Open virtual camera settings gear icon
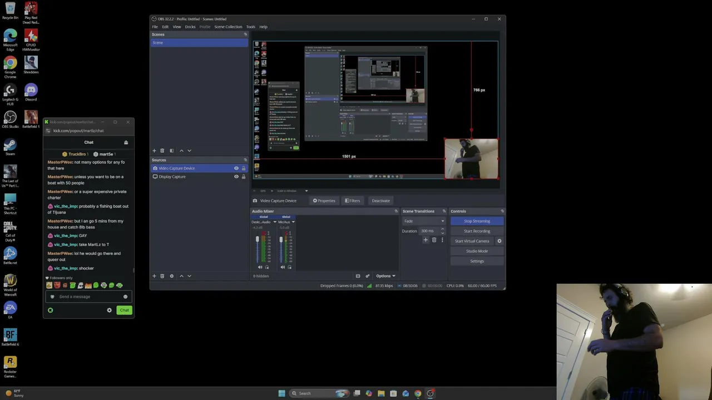This screenshot has width=712, height=400. [499, 241]
